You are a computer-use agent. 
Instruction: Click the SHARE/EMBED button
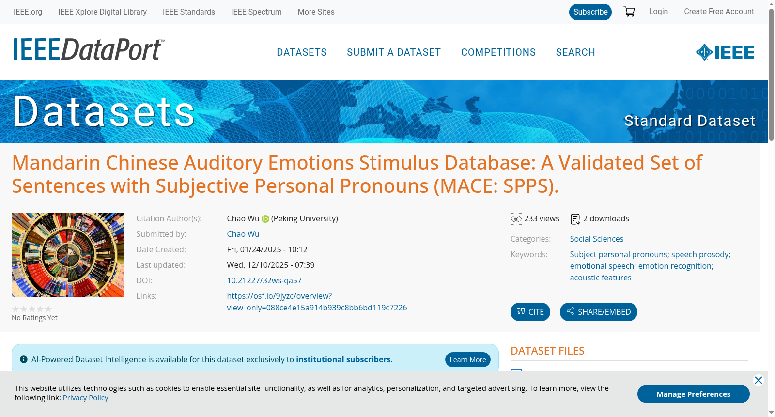click(599, 312)
